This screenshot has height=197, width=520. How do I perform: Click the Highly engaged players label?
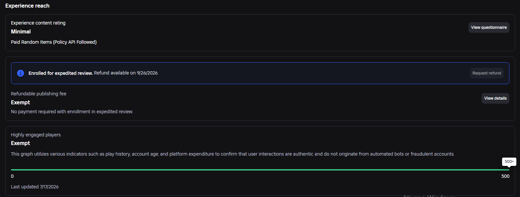click(36, 135)
